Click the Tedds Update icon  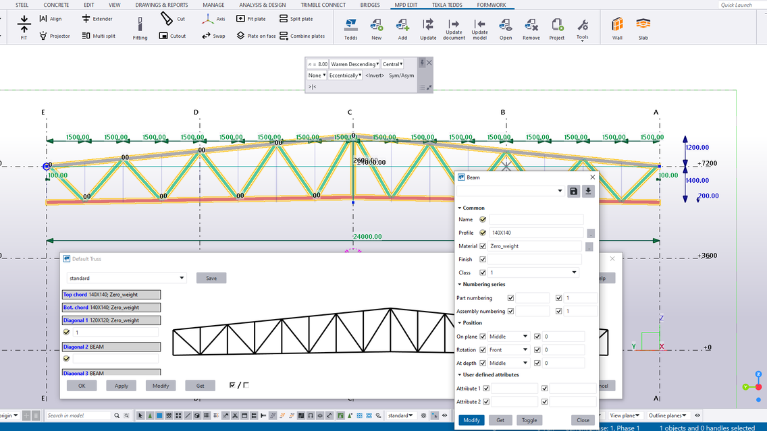[x=428, y=29]
